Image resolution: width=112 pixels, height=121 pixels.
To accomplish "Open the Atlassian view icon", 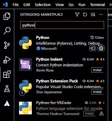I will pos(7,103).
